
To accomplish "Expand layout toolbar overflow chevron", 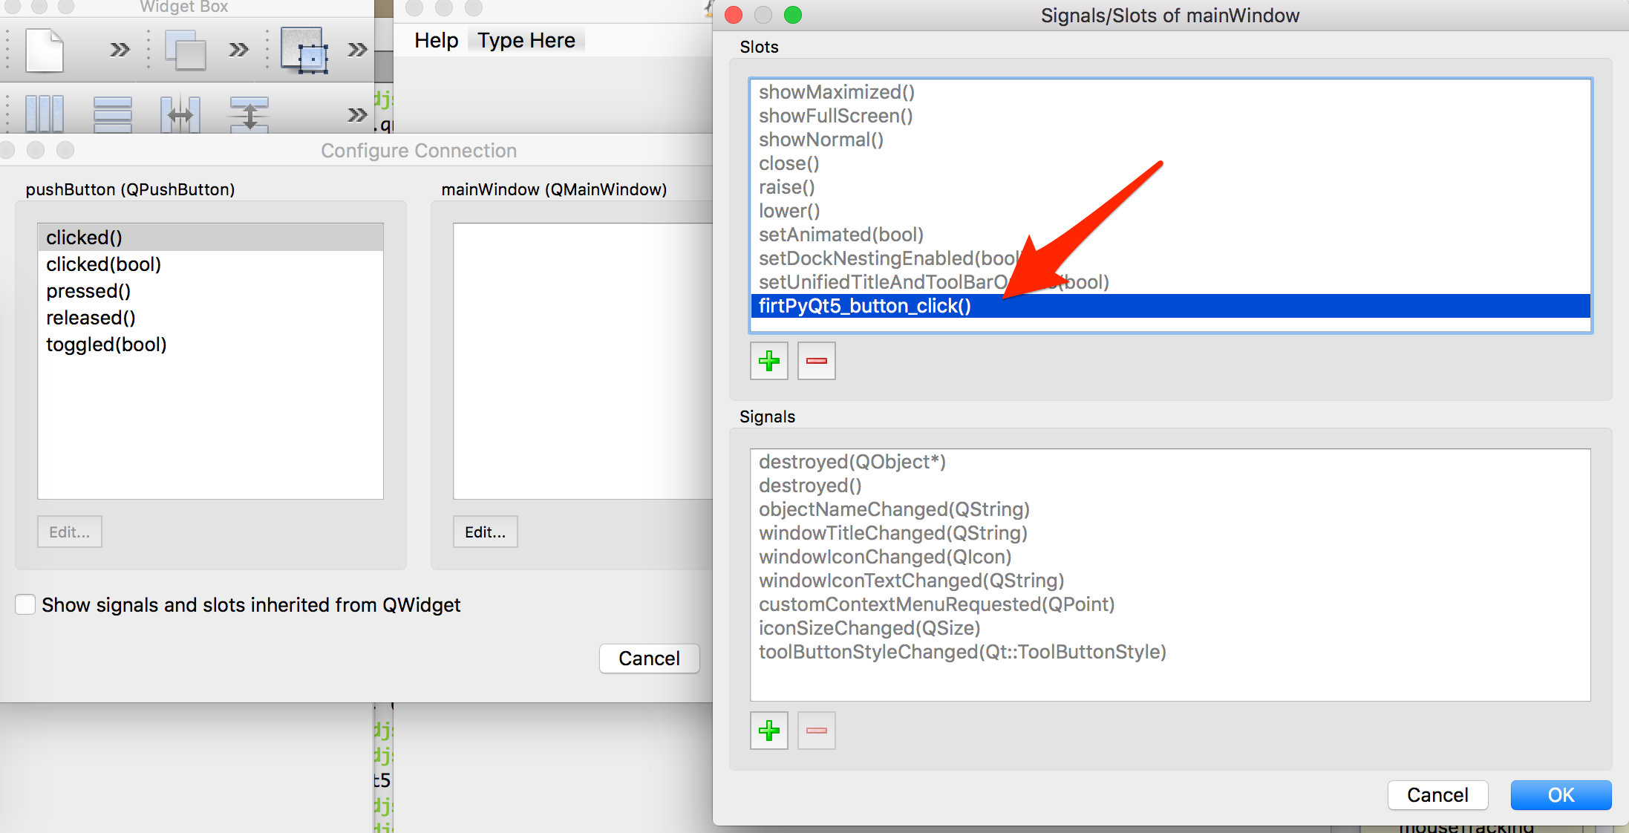I will click(357, 114).
